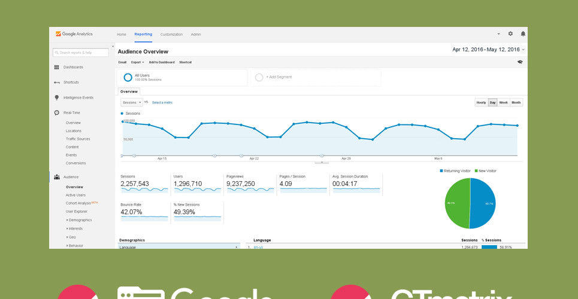The image size is (578, 299).
Task: Open Real-Time Content report
Action: pyautogui.click(x=72, y=147)
